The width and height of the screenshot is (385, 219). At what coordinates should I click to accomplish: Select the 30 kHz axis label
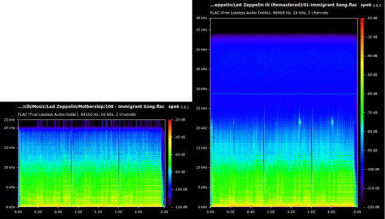pyautogui.click(x=202, y=89)
